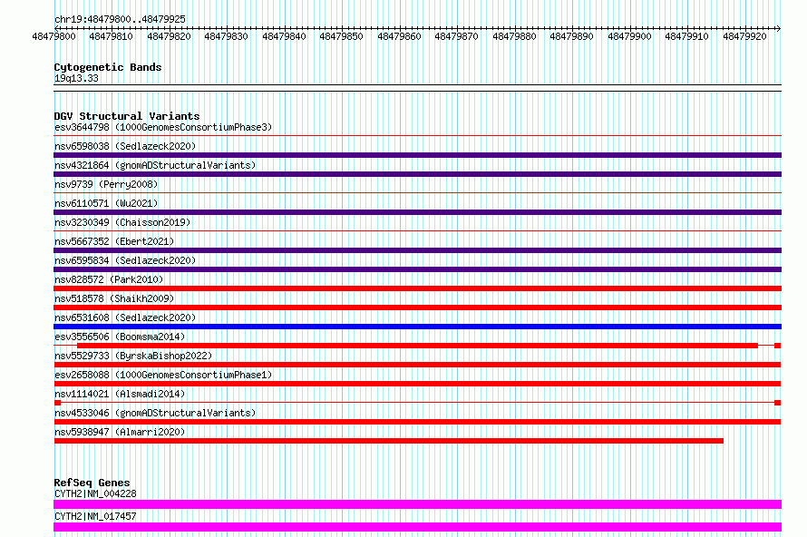Click ruler position 48479900
Image resolution: width=807 pixels, height=537 pixels.
point(630,36)
